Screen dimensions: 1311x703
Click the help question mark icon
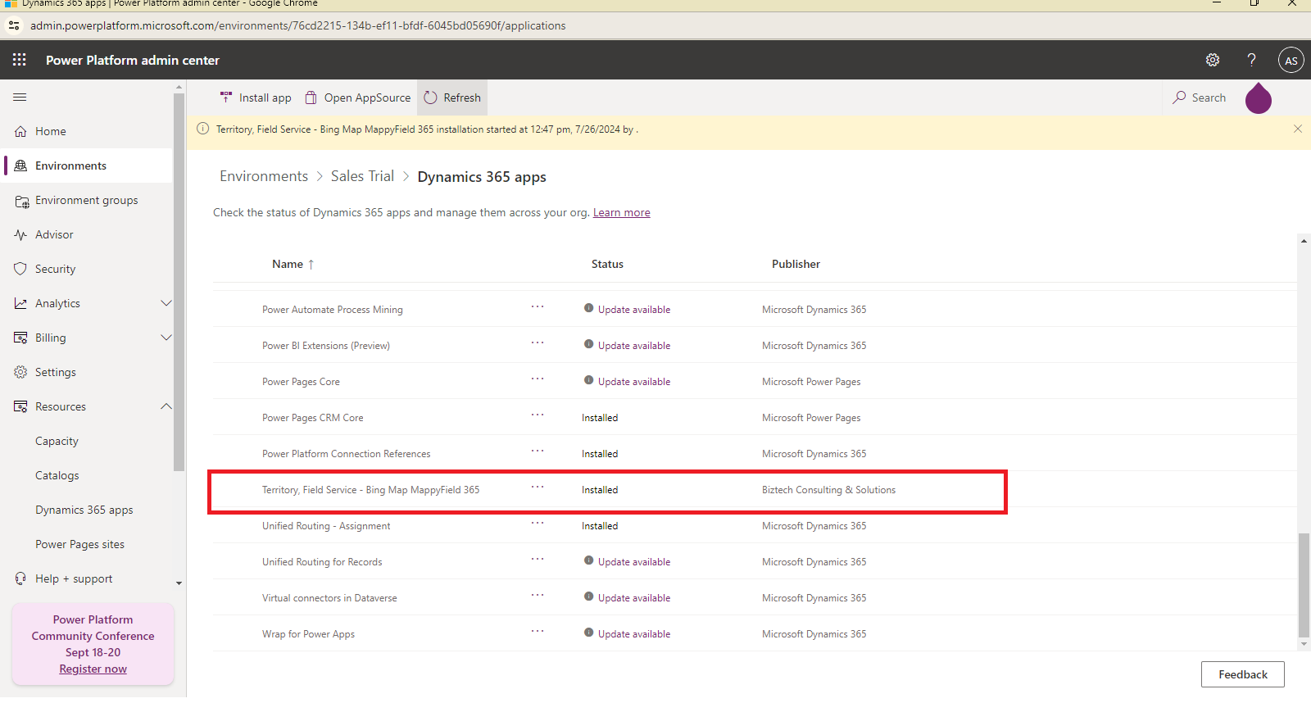[x=1251, y=60]
